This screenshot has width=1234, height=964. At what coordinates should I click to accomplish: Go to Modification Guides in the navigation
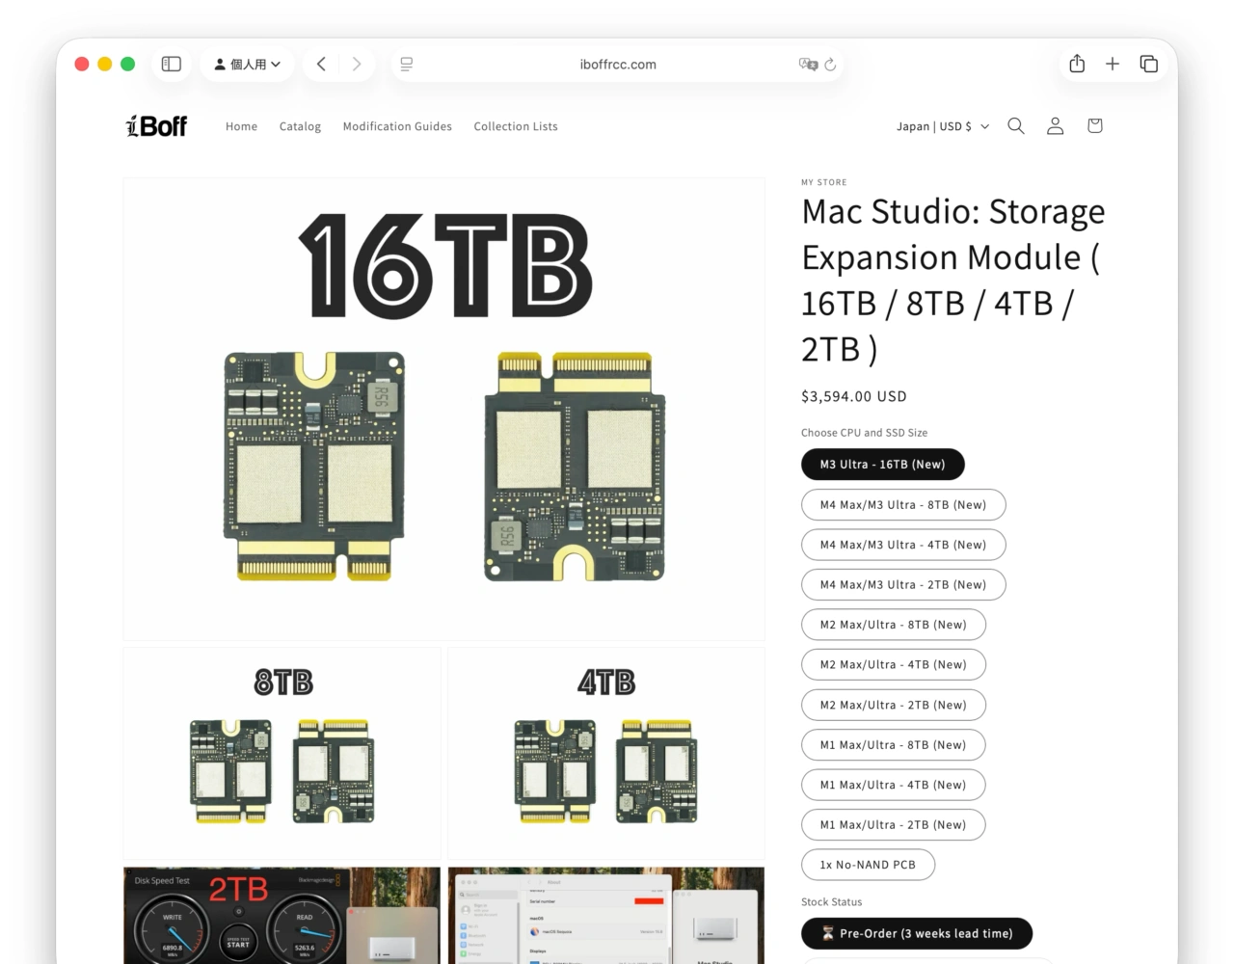(397, 126)
